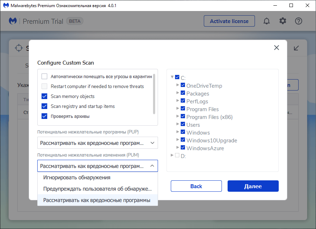This screenshot has width=316, height=229.
Task: Click the diagonal collapse arrow icon
Action: [296, 48]
